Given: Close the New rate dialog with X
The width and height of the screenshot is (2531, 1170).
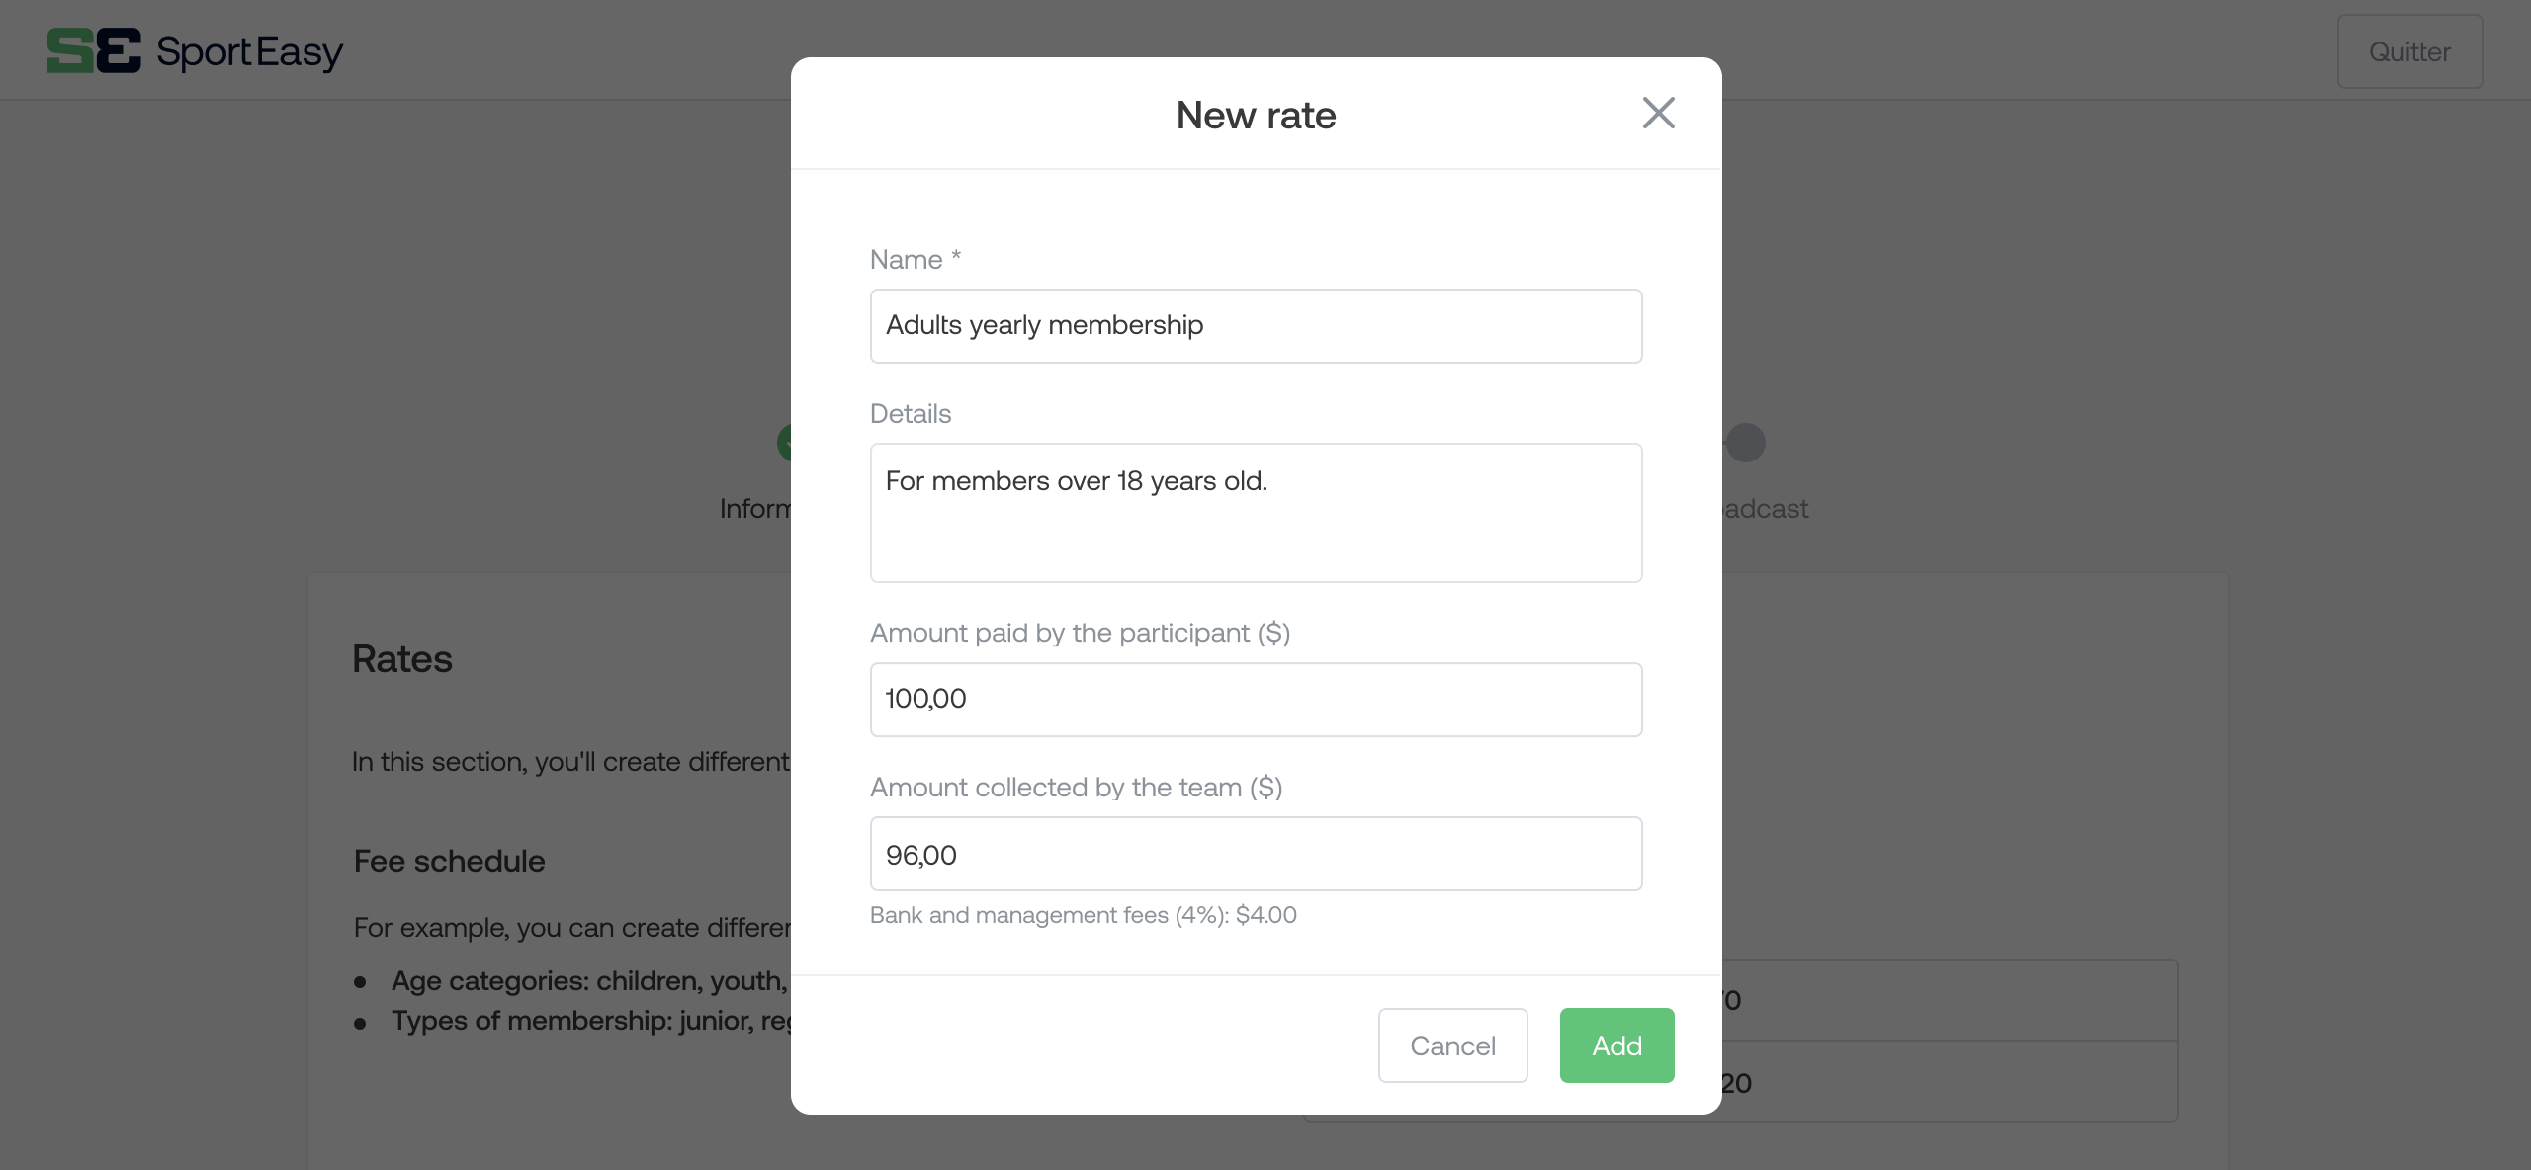Looking at the screenshot, I should tap(1658, 113).
